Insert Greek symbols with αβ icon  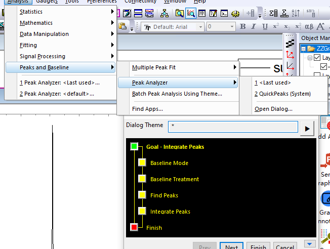pos(310,27)
